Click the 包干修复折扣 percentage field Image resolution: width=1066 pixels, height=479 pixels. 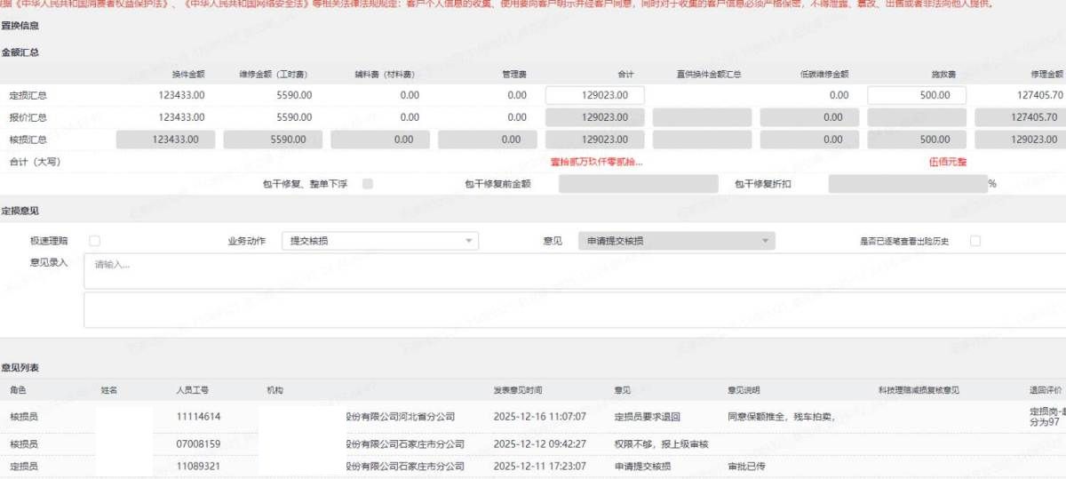point(907,184)
